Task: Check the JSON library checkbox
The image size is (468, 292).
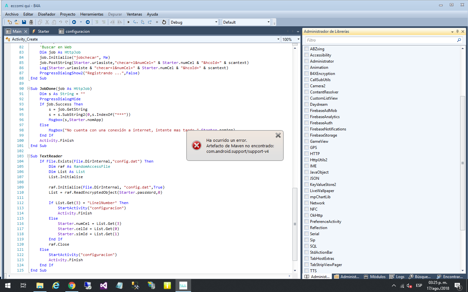Action: (x=306, y=178)
